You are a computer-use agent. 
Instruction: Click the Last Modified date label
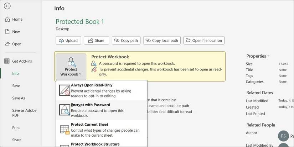257,101
